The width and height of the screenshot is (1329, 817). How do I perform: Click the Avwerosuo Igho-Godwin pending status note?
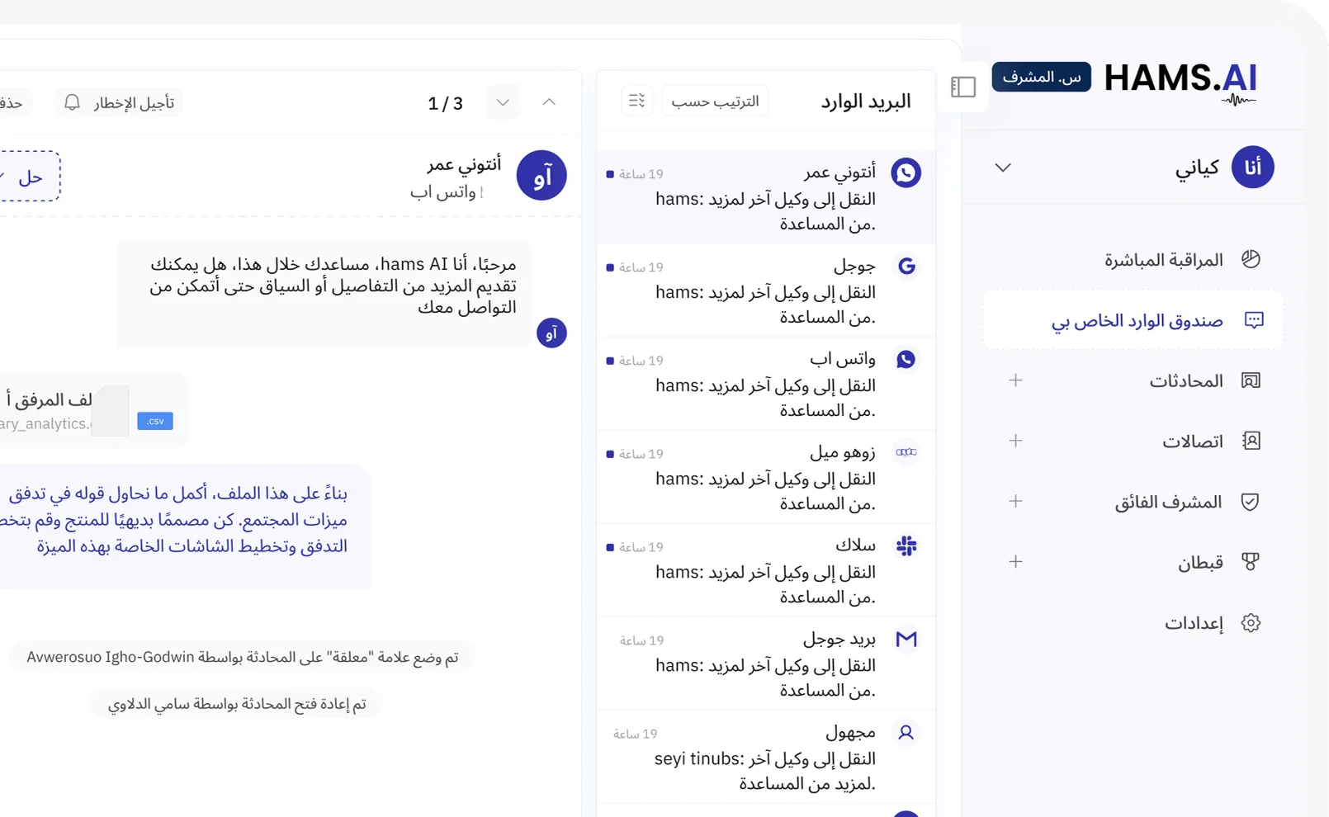point(242,657)
